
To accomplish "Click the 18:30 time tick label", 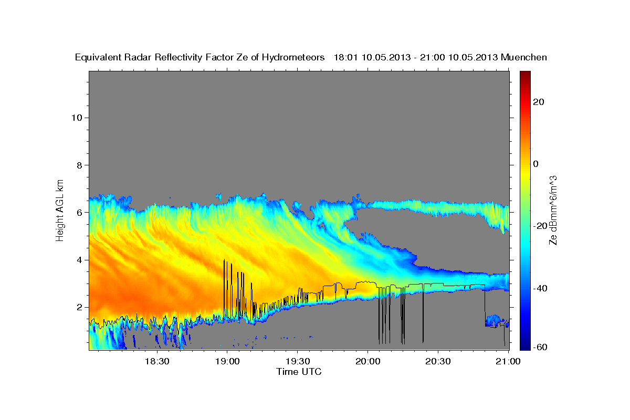I will click(156, 361).
